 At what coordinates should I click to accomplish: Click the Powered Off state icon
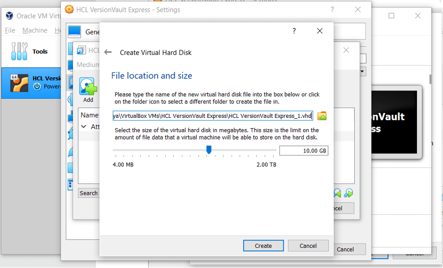tap(37, 87)
